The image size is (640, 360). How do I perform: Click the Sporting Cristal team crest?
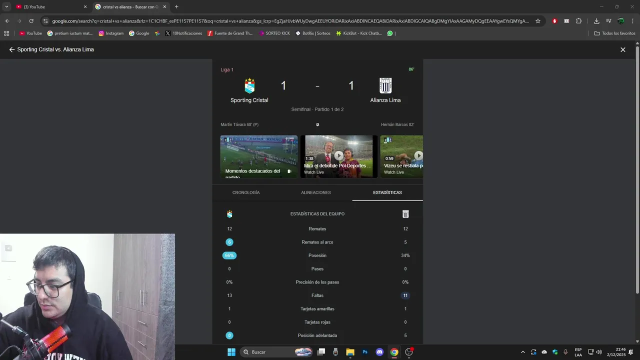(249, 85)
